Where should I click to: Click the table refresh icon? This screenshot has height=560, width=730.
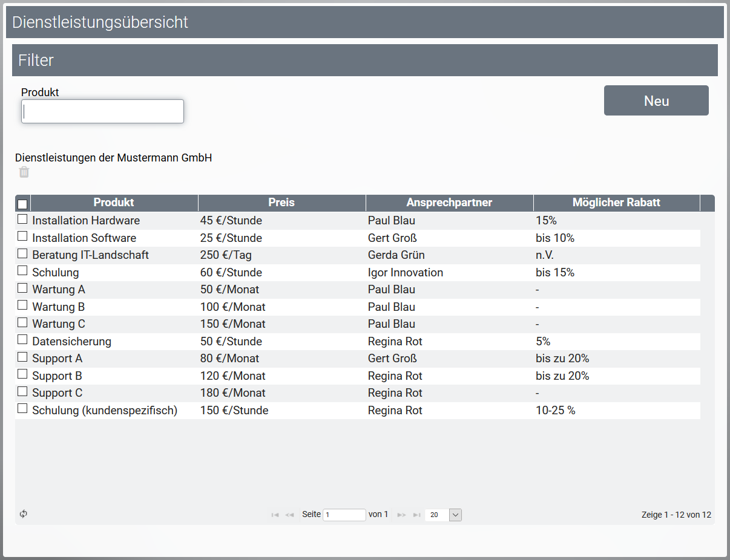click(24, 514)
